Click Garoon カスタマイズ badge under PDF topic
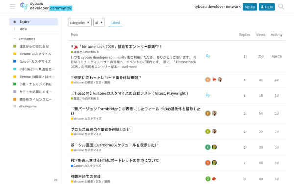 point(86,166)
